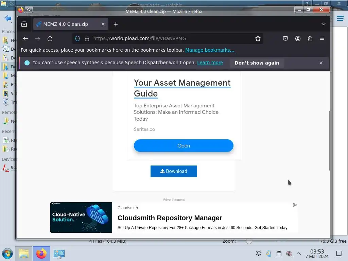Open a new tab with the plus button
The image size is (348, 261).
116,24
